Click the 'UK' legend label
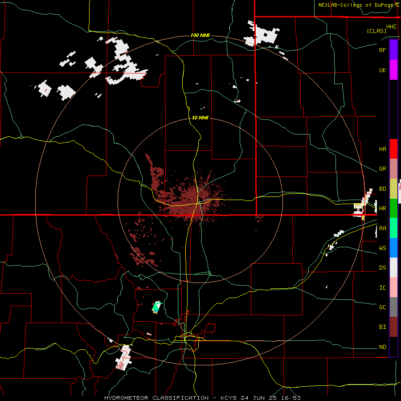 382,70
